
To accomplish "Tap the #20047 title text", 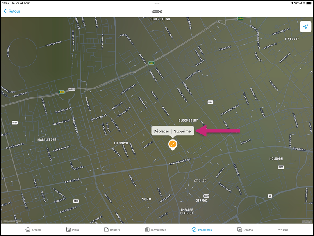I will [x=157, y=11].
